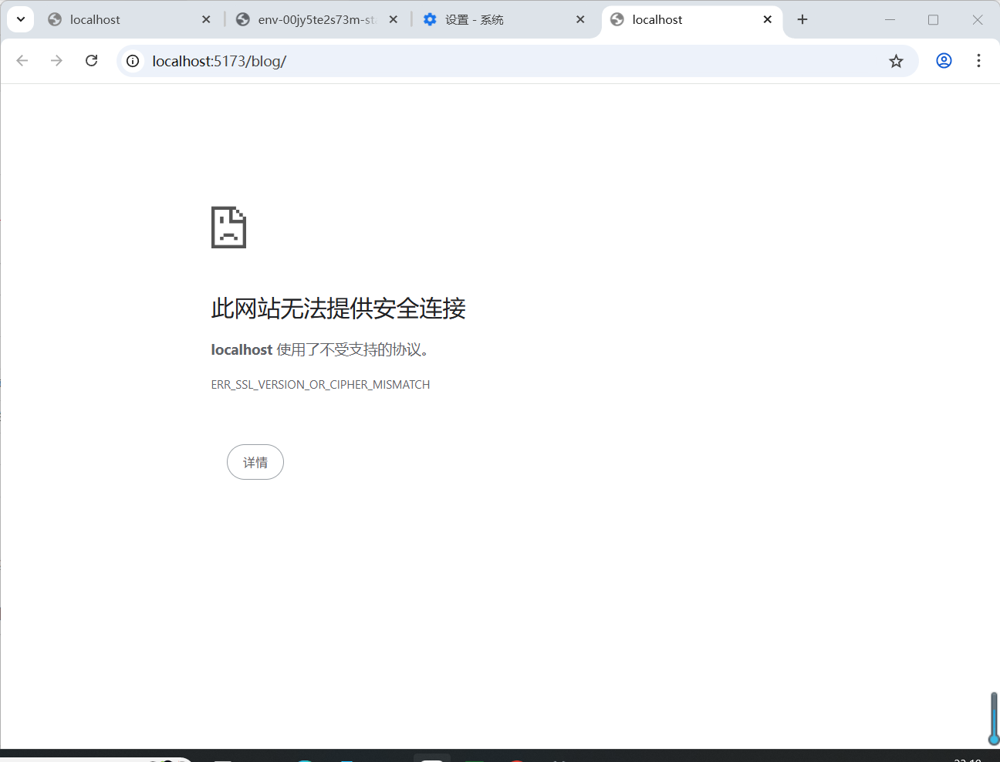Close the env-00jy5te2s73m tab
Viewport: 1000px width, 762px height.
coord(394,20)
